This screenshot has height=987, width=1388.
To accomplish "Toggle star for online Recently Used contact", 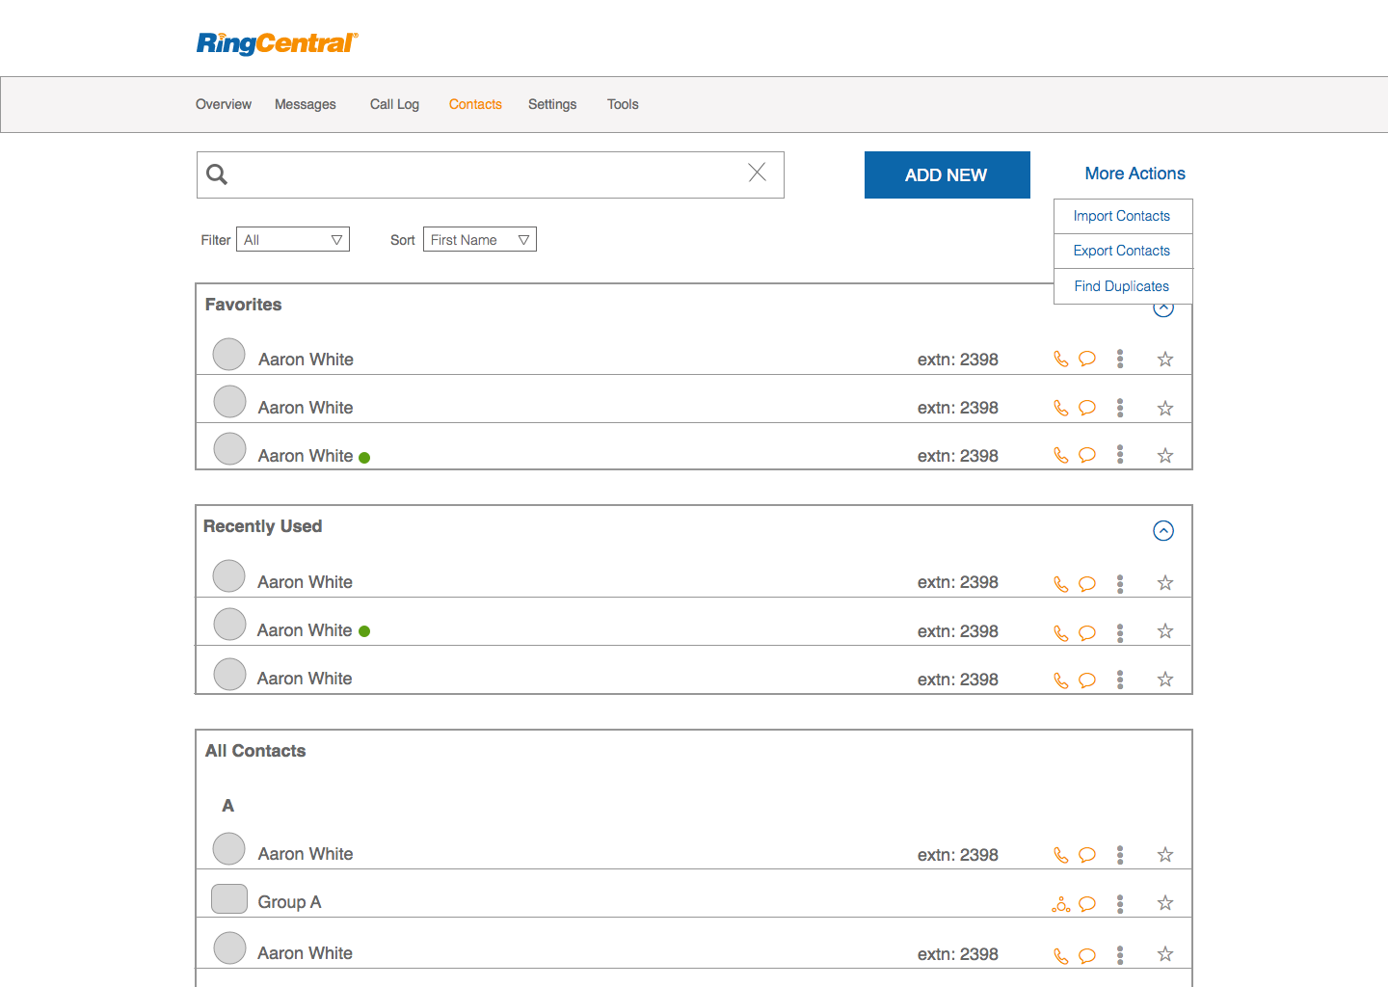I will point(1165,631).
